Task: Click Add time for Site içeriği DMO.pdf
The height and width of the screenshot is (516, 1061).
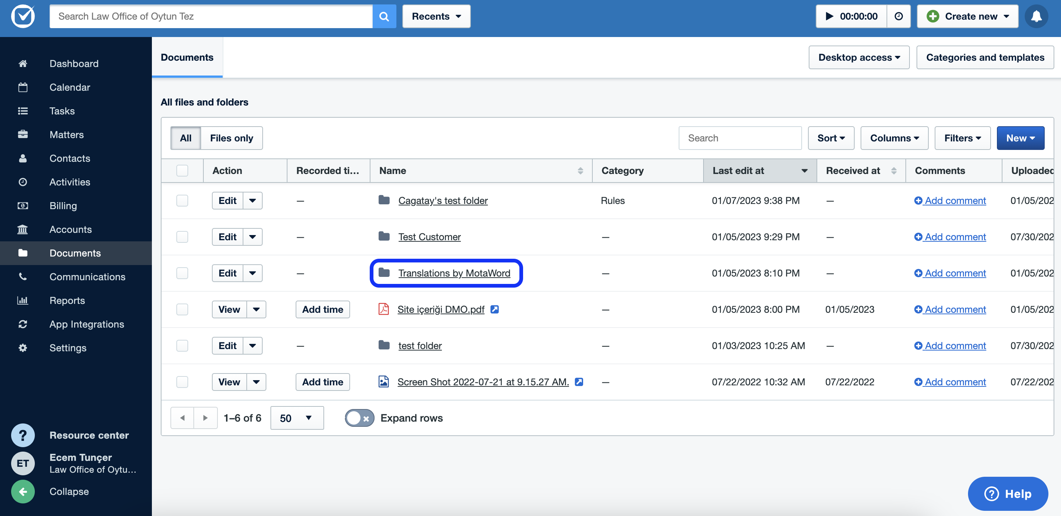Action: tap(322, 309)
